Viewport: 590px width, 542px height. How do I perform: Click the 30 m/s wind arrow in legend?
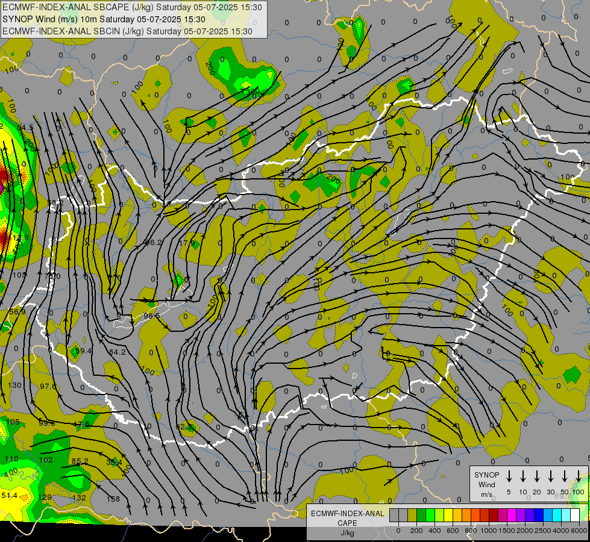pyautogui.click(x=550, y=476)
